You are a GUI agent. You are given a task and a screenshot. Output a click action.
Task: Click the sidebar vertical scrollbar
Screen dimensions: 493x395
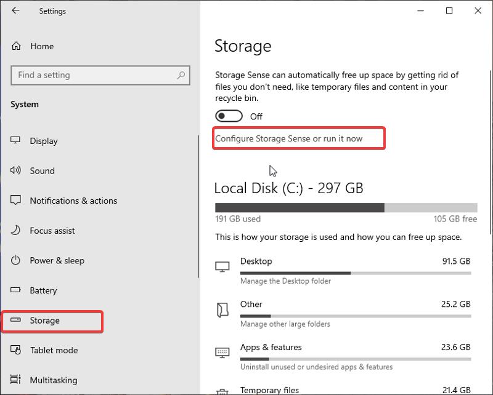(198, 206)
